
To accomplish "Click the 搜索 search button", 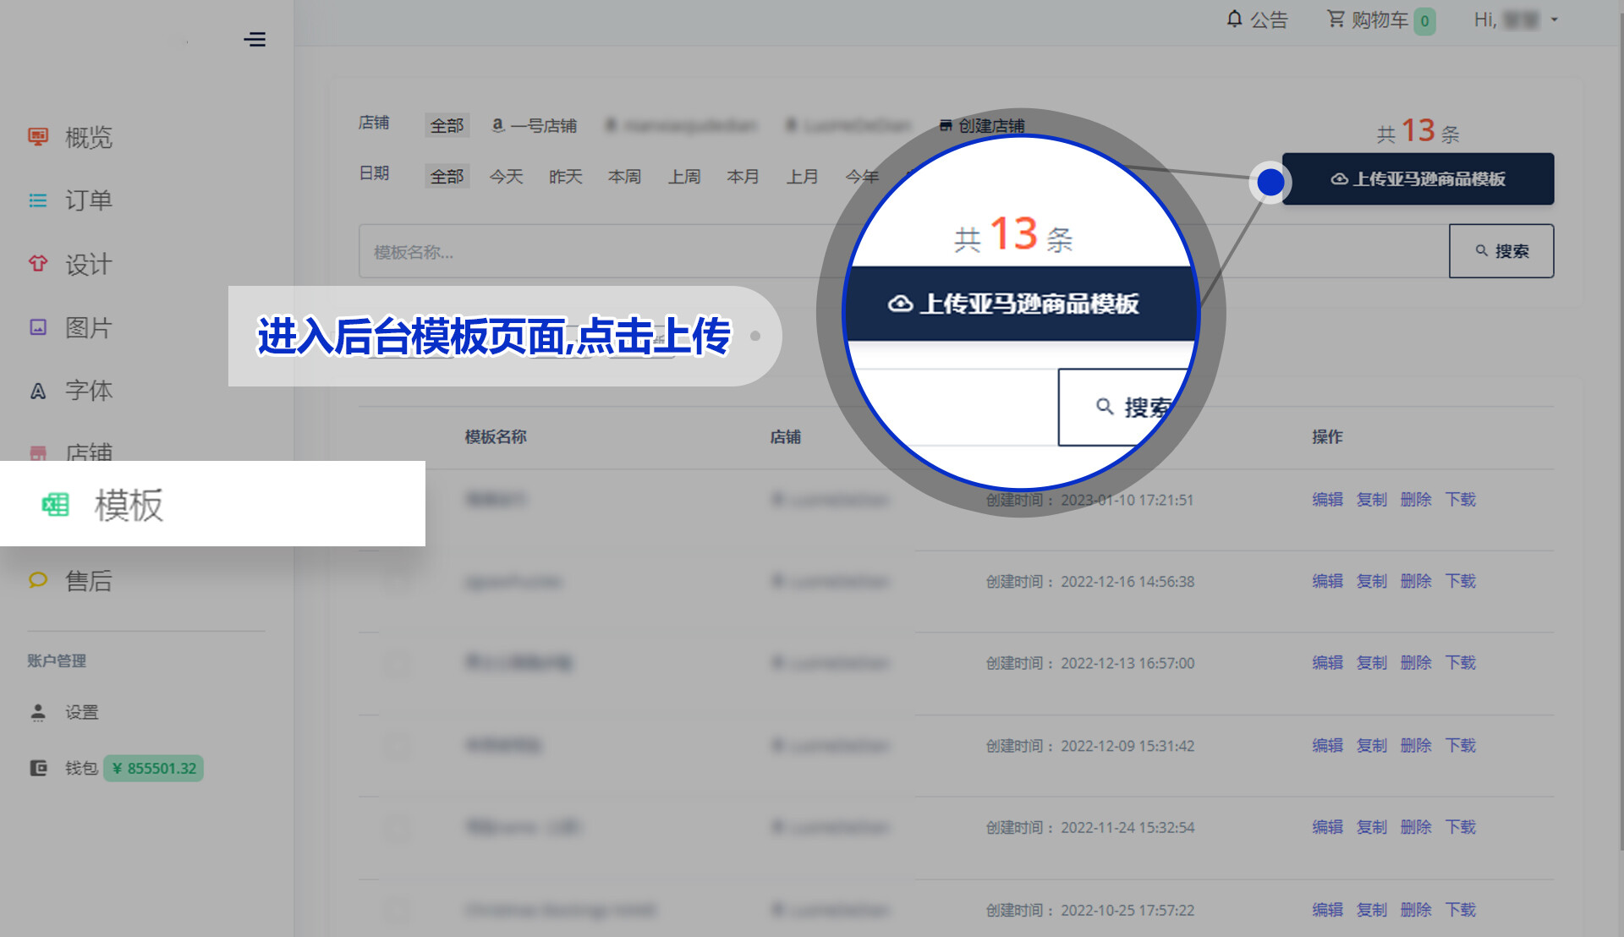I will pyautogui.click(x=1501, y=251).
